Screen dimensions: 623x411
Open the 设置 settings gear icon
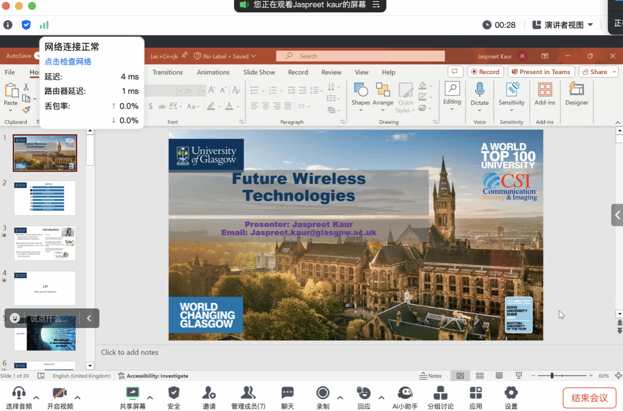(x=511, y=393)
